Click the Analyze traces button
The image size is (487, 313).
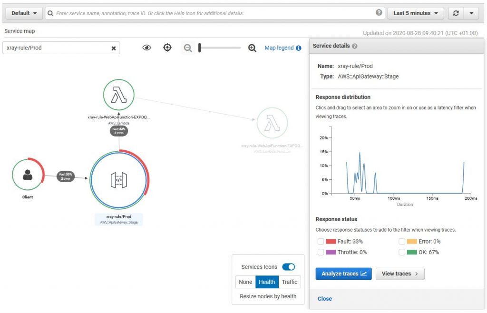click(343, 274)
